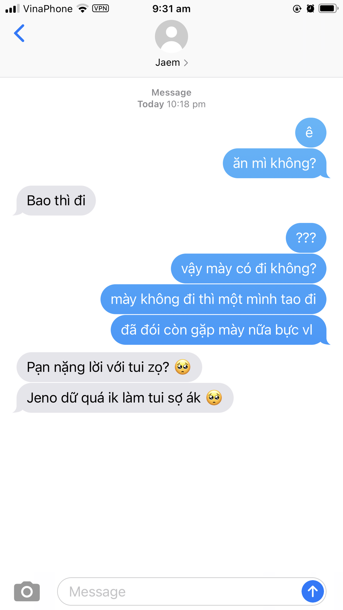Select the "???" message bubble

click(306, 238)
